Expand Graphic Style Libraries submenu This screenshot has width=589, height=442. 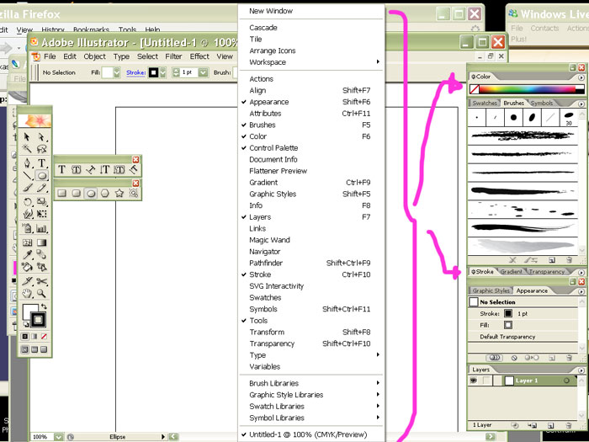pos(311,395)
